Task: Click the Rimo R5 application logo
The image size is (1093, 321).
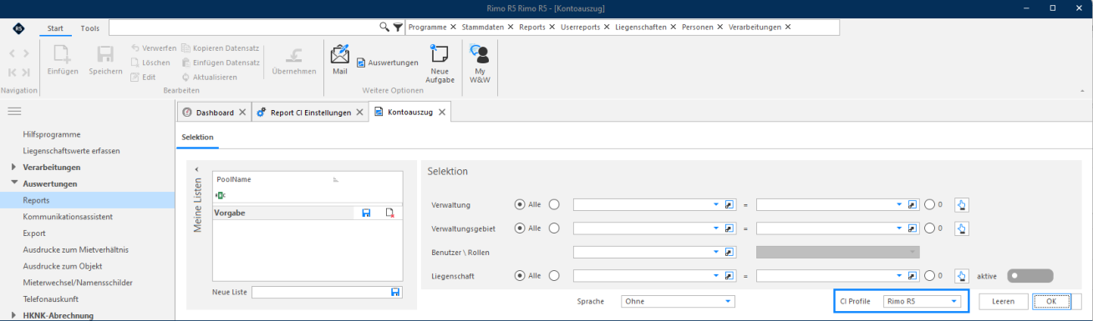Action: [18, 28]
